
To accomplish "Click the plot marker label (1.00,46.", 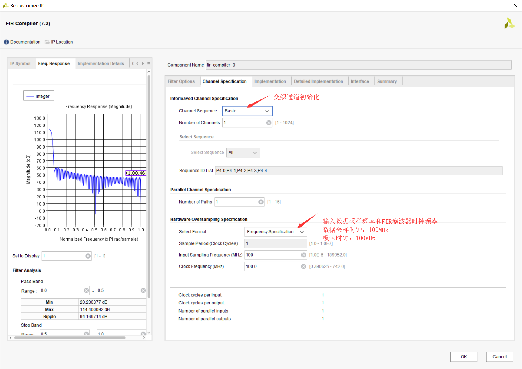I will click(136, 173).
